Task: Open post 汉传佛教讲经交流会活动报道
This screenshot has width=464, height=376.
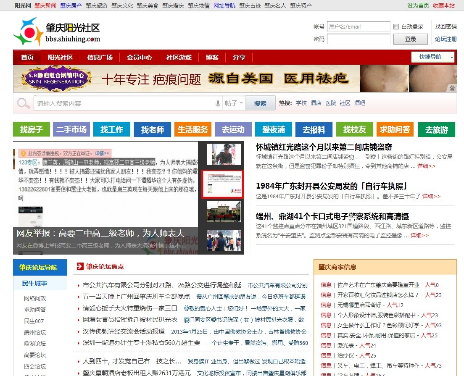Action: (x=124, y=331)
